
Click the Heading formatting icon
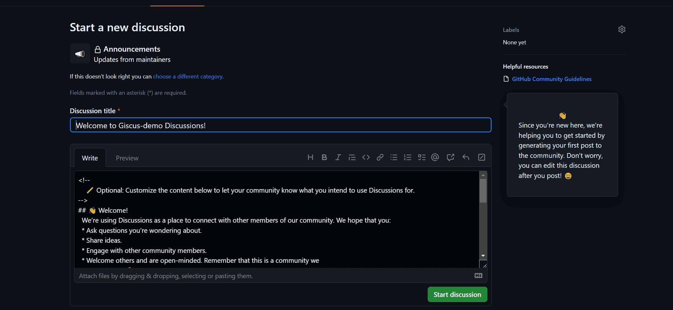[x=310, y=157]
